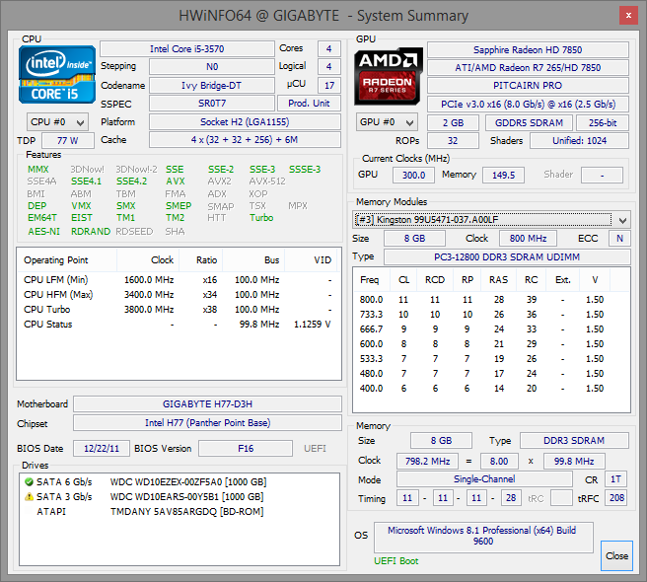
Task: Click the GIGABYTE H77-D3H motherboard field
Action: coord(207,403)
